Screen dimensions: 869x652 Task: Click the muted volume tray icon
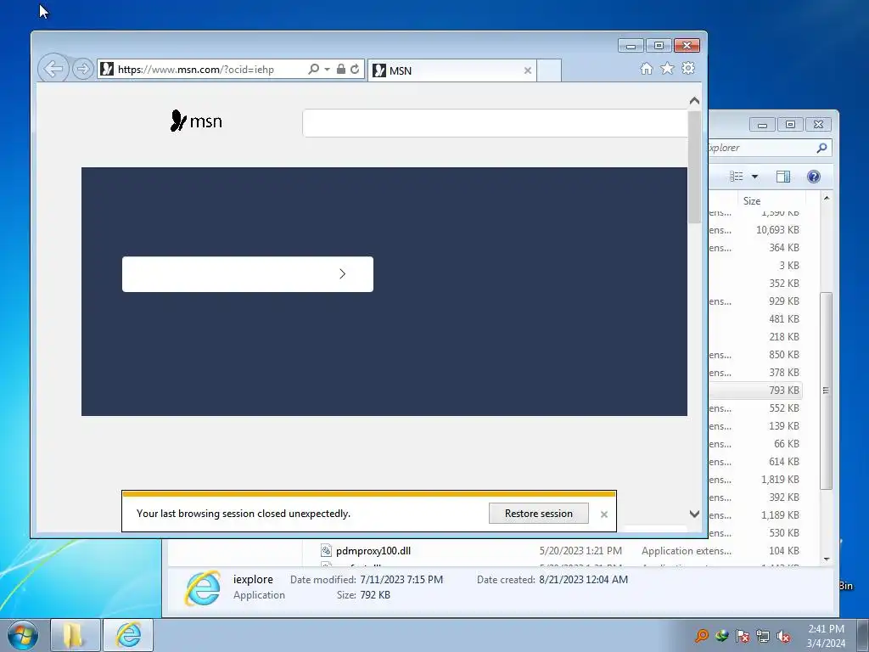(783, 636)
